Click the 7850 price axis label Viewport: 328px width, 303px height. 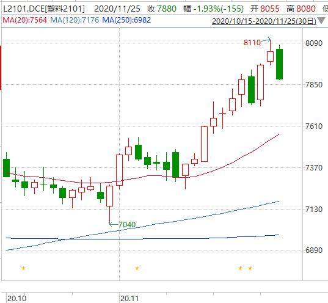[314, 85]
